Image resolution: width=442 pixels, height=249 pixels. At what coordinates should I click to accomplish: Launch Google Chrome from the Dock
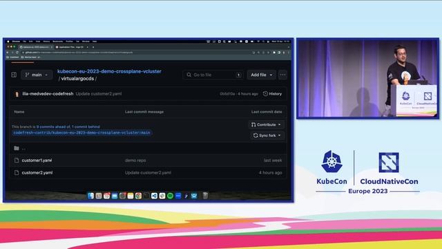point(138,196)
